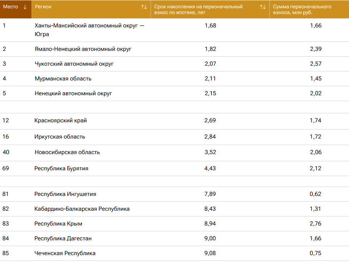Select Ненецкий автономный округ region cell

pos(73,93)
